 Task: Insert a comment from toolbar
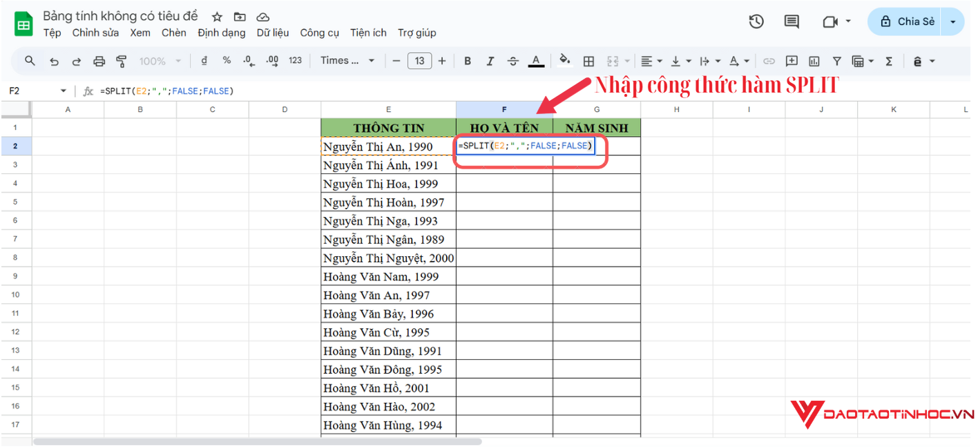point(792,61)
